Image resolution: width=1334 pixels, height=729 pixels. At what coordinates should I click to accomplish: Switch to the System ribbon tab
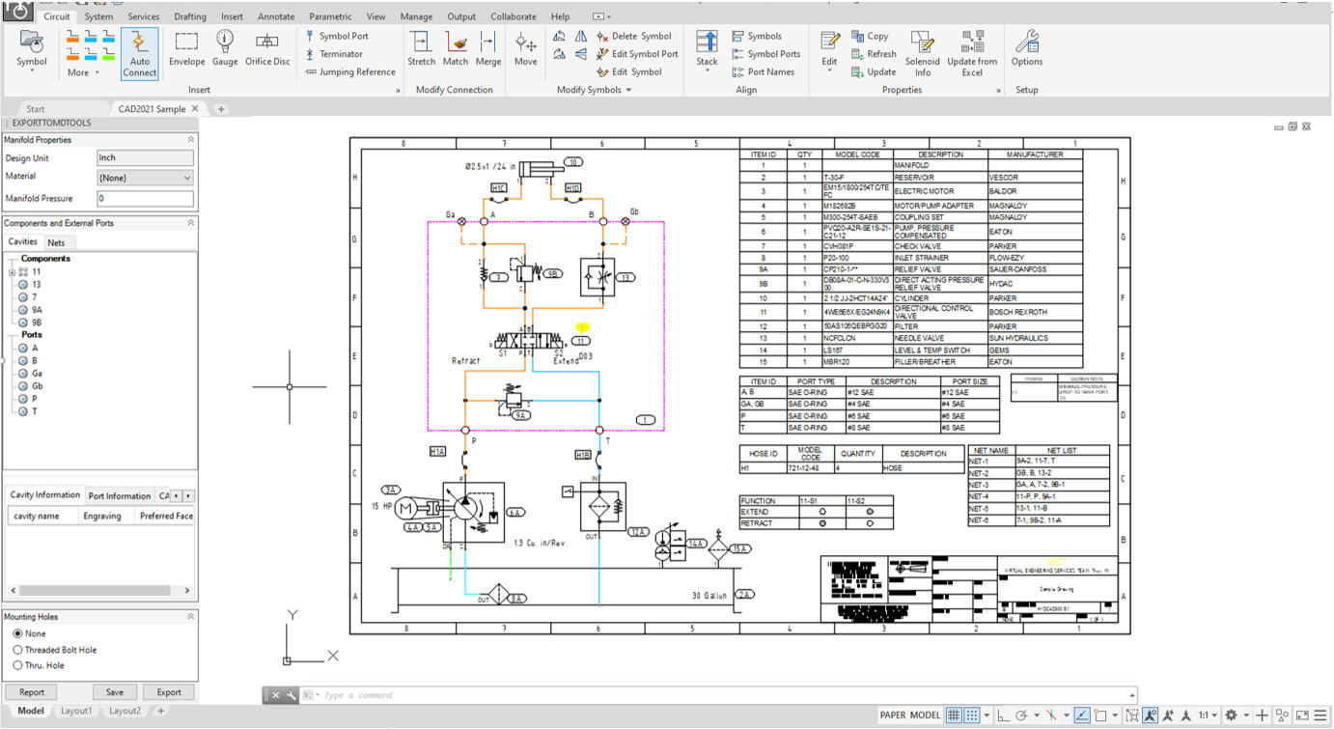[98, 16]
